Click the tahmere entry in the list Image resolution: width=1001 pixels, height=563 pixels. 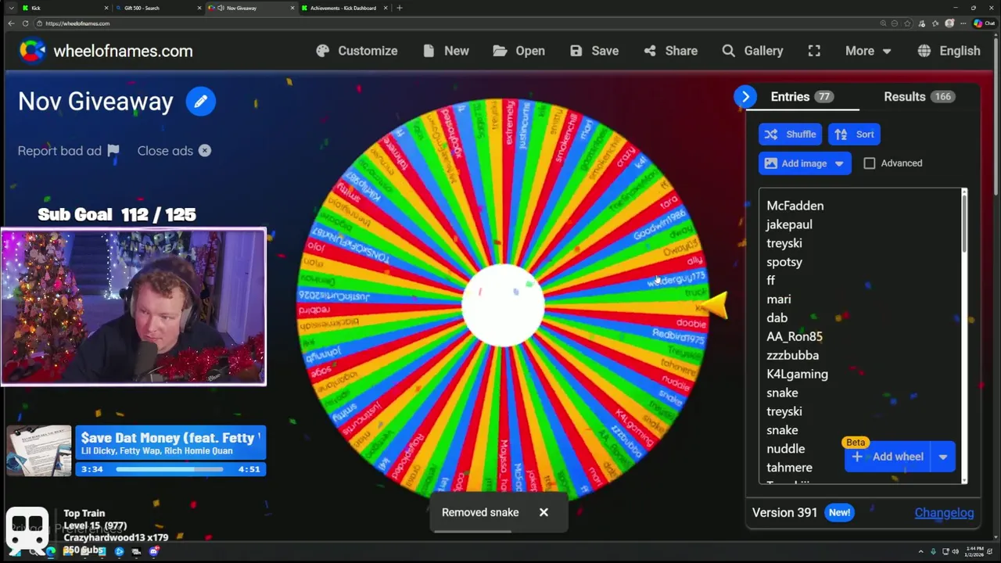click(x=789, y=468)
